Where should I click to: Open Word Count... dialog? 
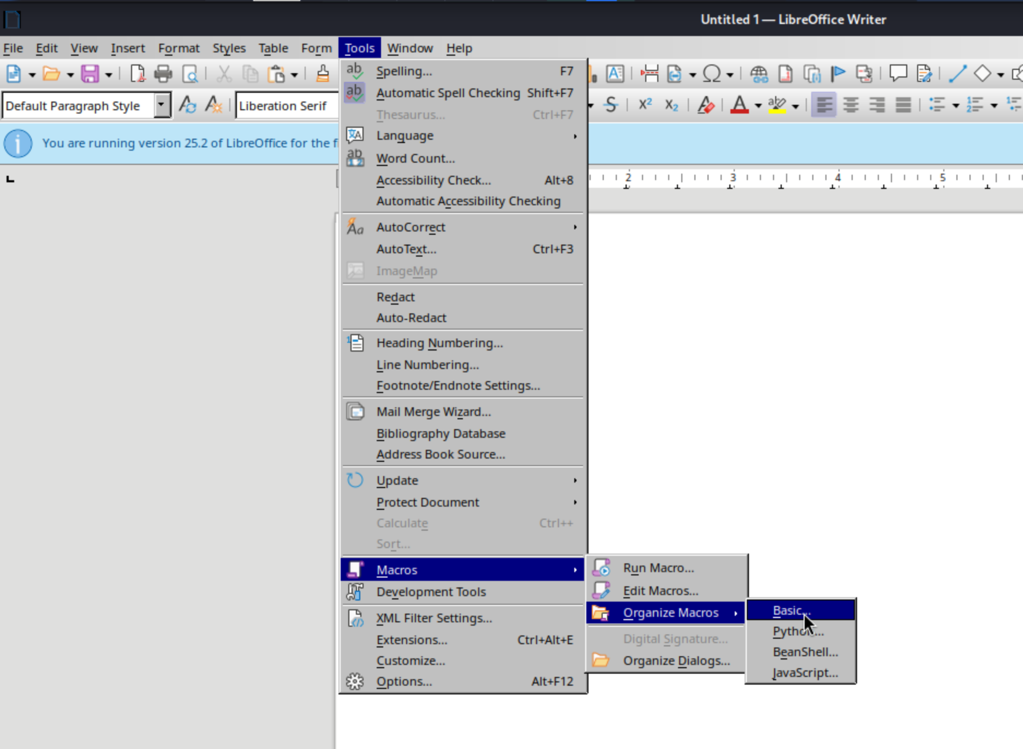pos(462,158)
